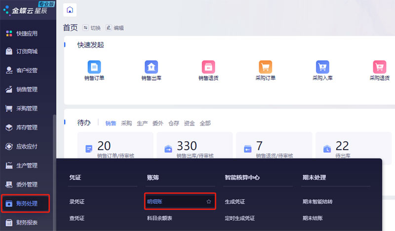Click the 编辑 edit button
This screenshot has height=231, width=395.
pyautogui.click(x=115, y=28)
